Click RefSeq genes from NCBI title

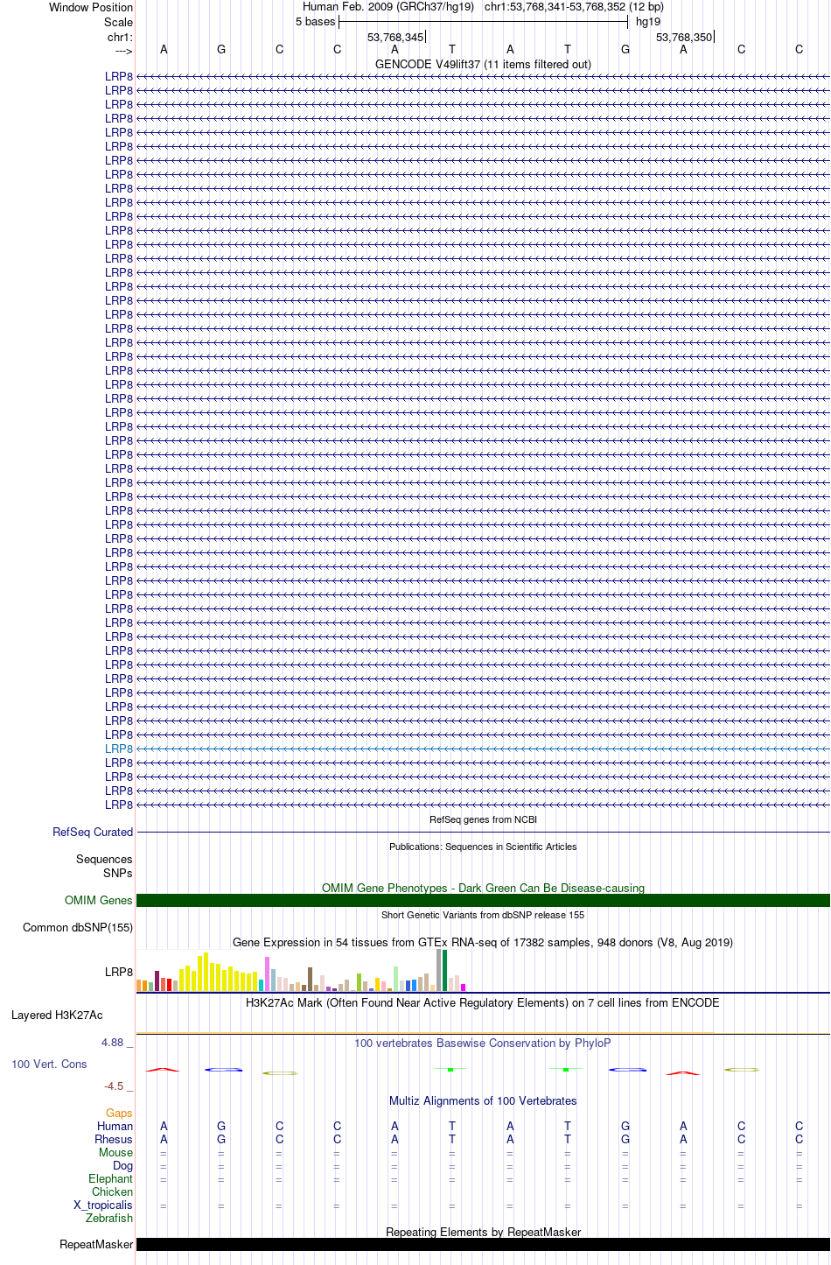pos(483,820)
